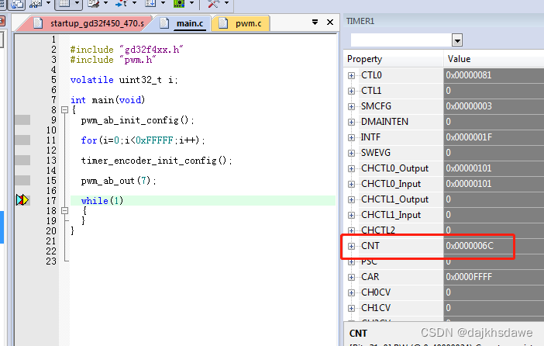
Task: Expand the CHCTL1_Output register
Action: pos(351,199)
